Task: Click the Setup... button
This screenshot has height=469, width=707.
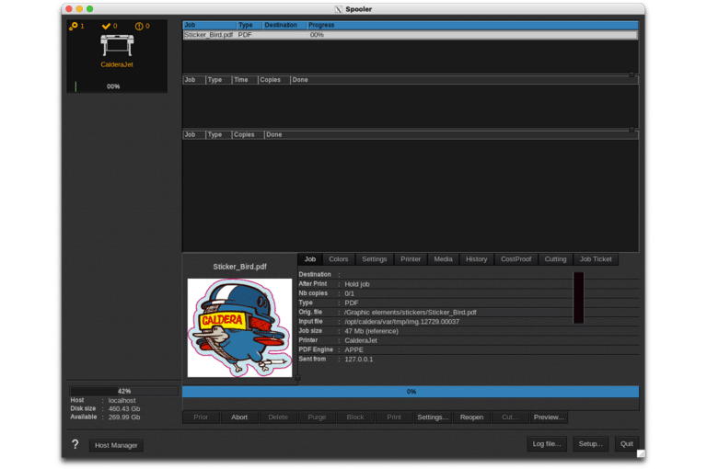Action: (x=590, y=444)
